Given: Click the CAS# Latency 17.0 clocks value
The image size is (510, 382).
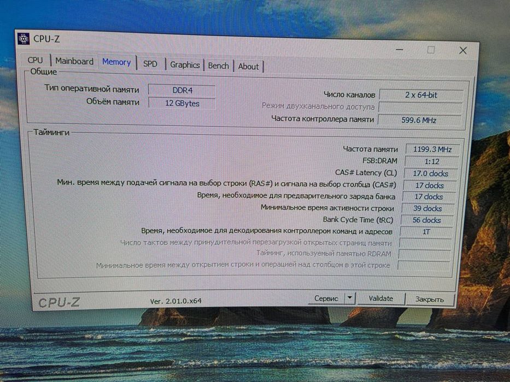Looking at the screenshot, I should click(x=430, y=174).
